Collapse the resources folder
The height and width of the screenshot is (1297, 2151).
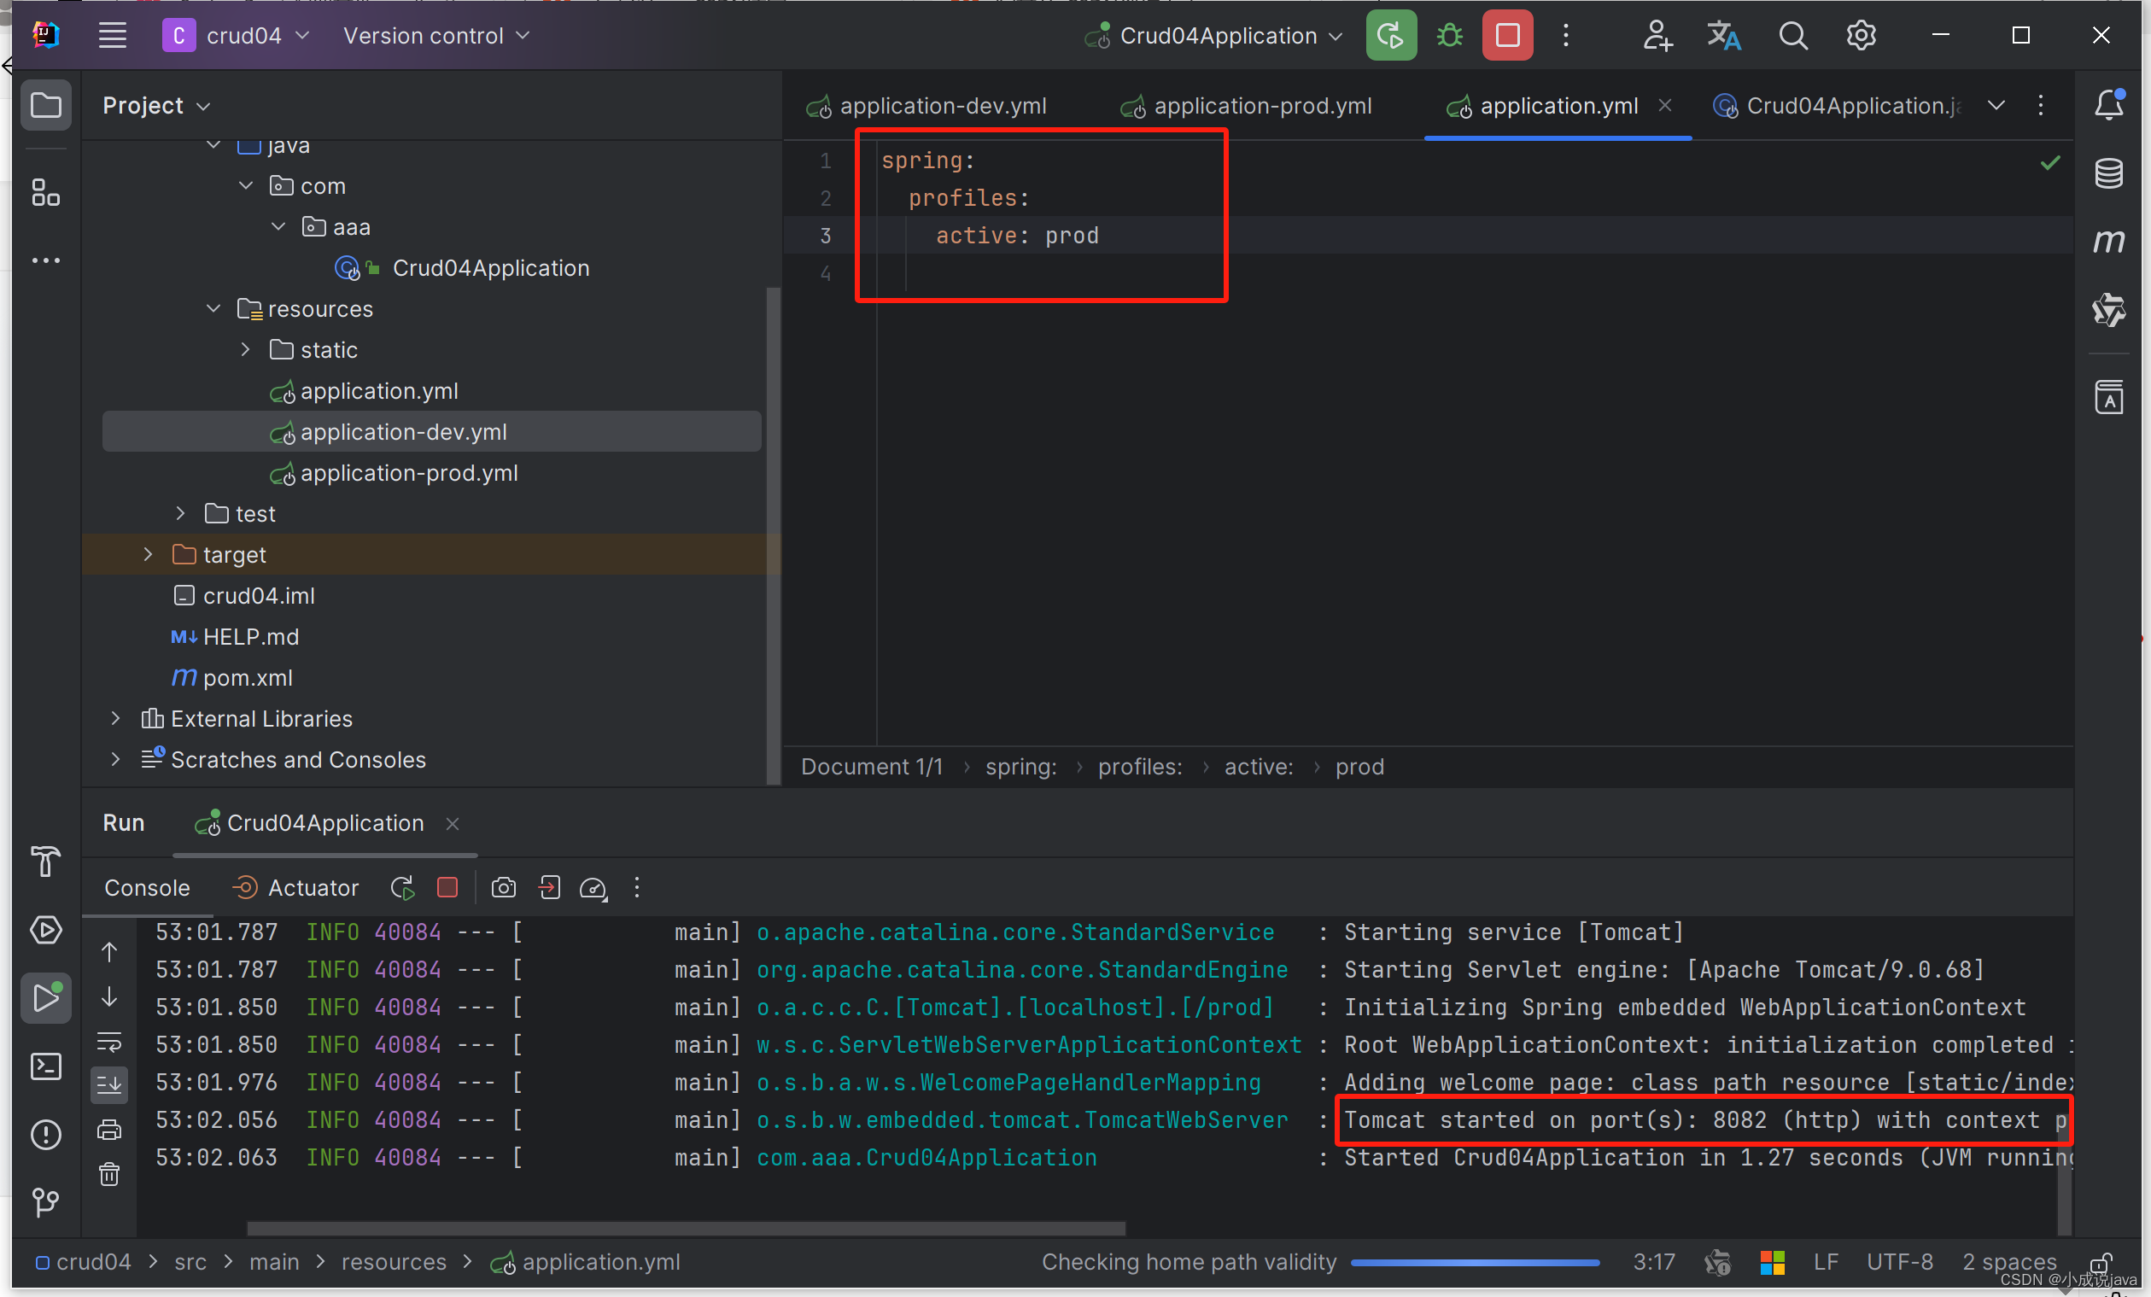coord(212,308)
